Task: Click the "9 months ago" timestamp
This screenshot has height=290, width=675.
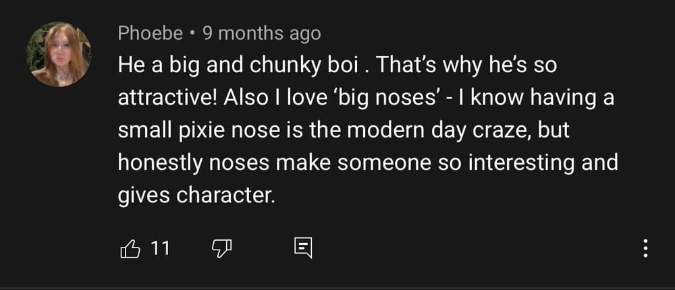Action: point(261,32)
